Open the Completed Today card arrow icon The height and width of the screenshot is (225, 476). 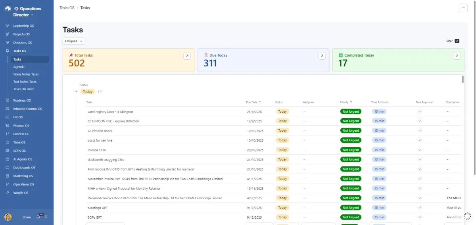point(457,56)
